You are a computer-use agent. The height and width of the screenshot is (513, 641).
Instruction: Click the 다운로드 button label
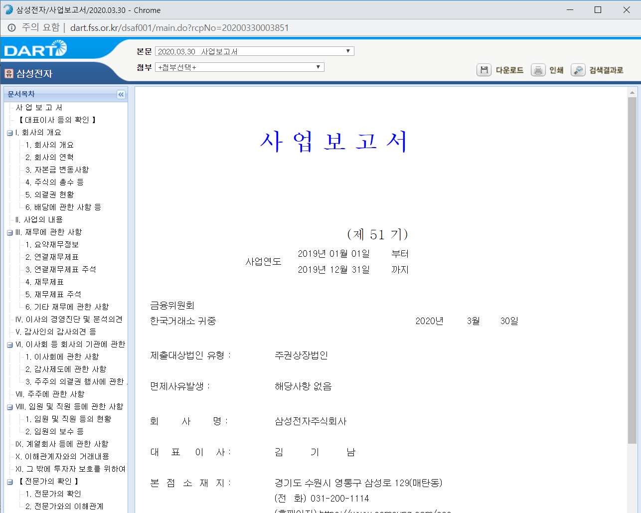(x=509, y=70)
